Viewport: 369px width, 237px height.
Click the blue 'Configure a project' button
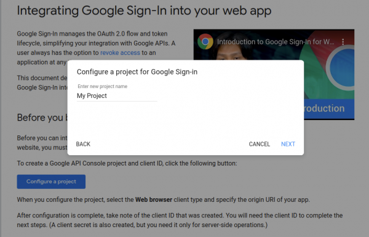(x=51, y=182)
